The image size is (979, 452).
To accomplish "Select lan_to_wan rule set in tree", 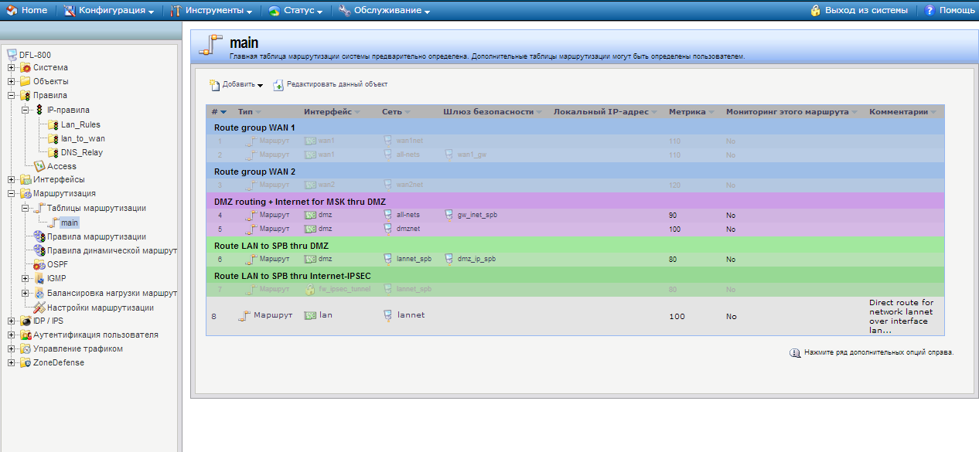I will 84,138.
